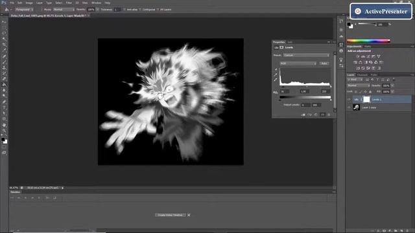Viewport: 415px width, 233px height.
Task: Reset Levels to adjustment defaults
Action: click(x=316, y=115)
